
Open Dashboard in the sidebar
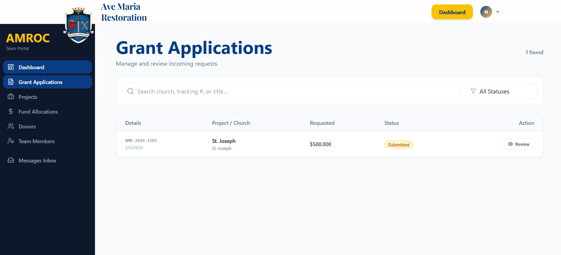click(47, 67)
